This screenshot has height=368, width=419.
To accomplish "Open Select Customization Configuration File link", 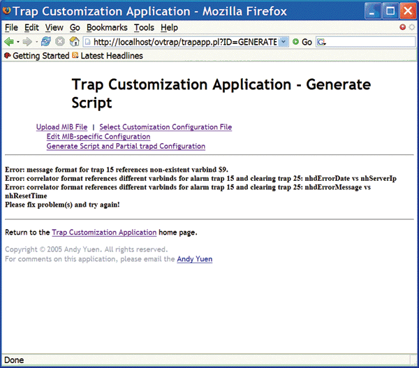I will coord(166,127).
